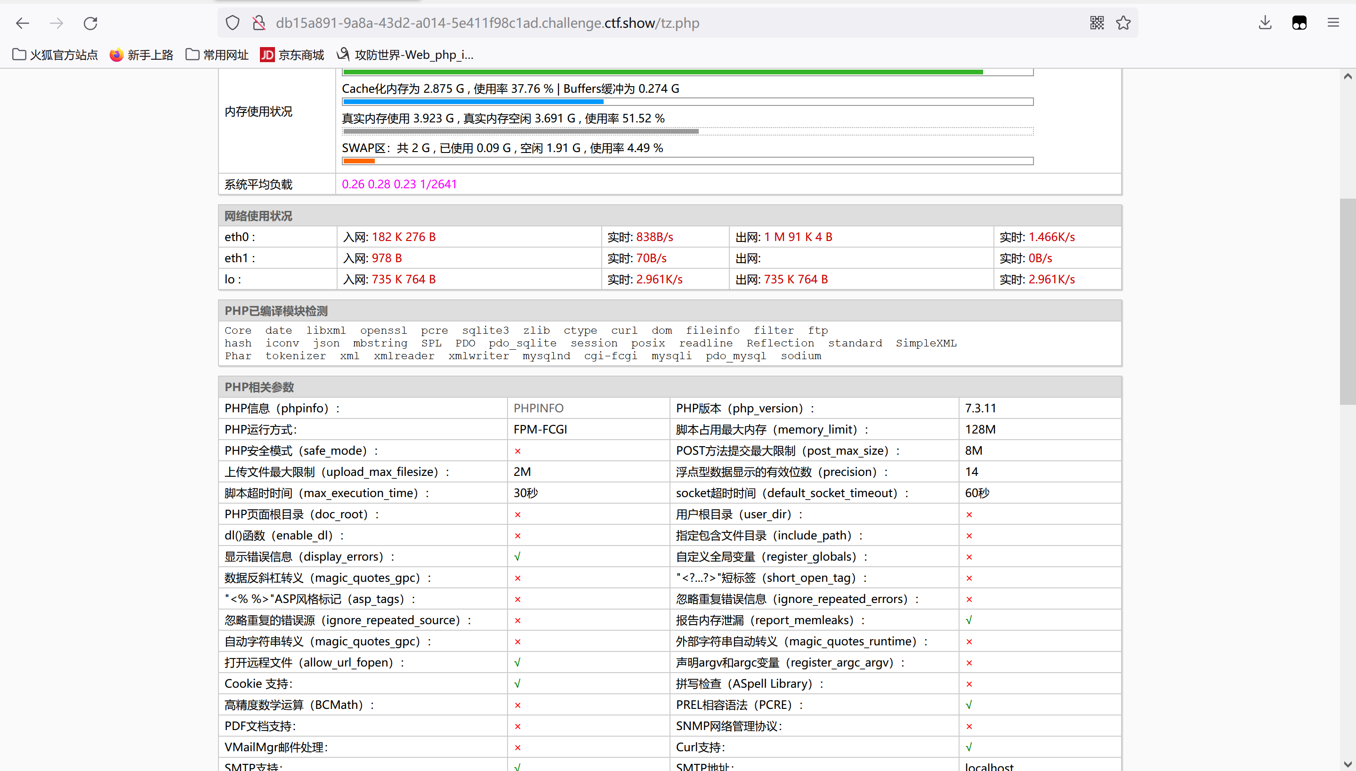Click the forward navigation arrow

(56, 23)
